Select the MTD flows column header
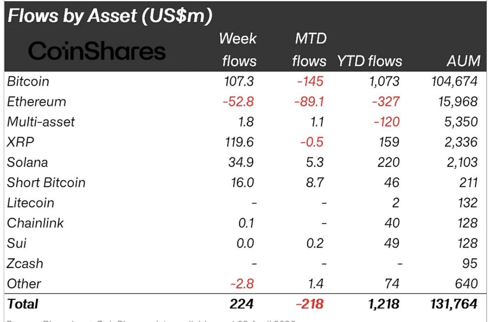The height and width of the screenshot is (322, 489). pos(309,50)
